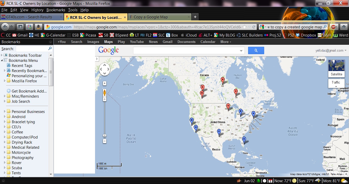Open the G-Calendar bookmark

53,35
